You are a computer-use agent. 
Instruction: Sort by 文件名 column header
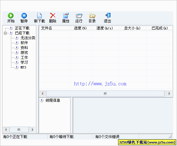[x=55, y=28]
